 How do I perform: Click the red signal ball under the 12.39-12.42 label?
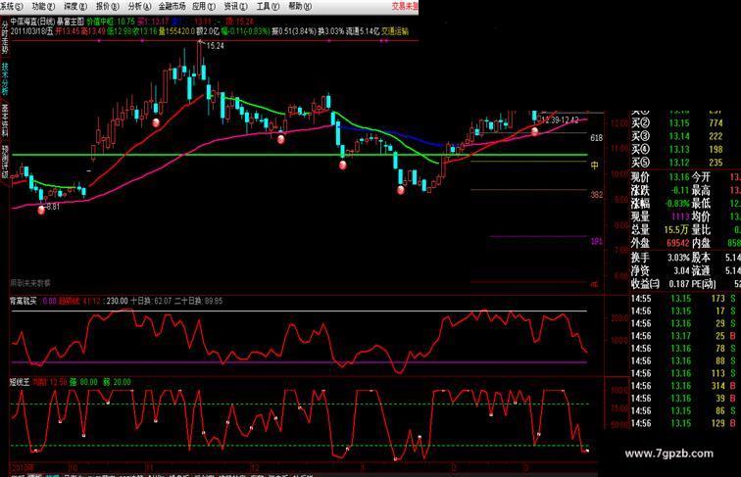click(534, 132)
